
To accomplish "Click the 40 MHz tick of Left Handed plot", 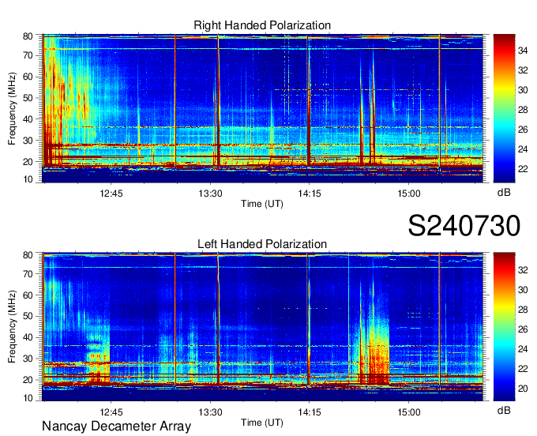I will coord(28,337).
